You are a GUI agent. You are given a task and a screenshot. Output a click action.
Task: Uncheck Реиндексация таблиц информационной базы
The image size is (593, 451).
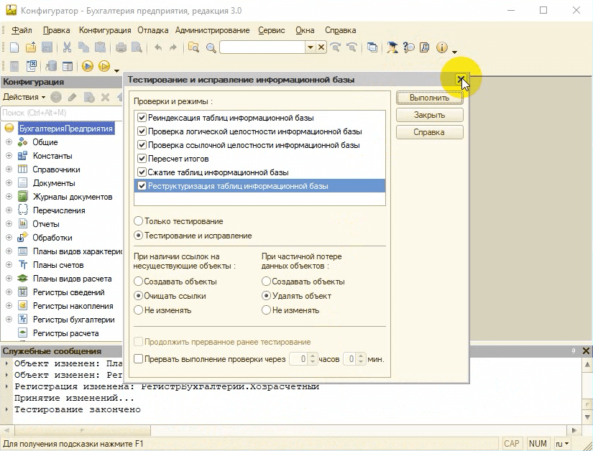coord(142,118)
